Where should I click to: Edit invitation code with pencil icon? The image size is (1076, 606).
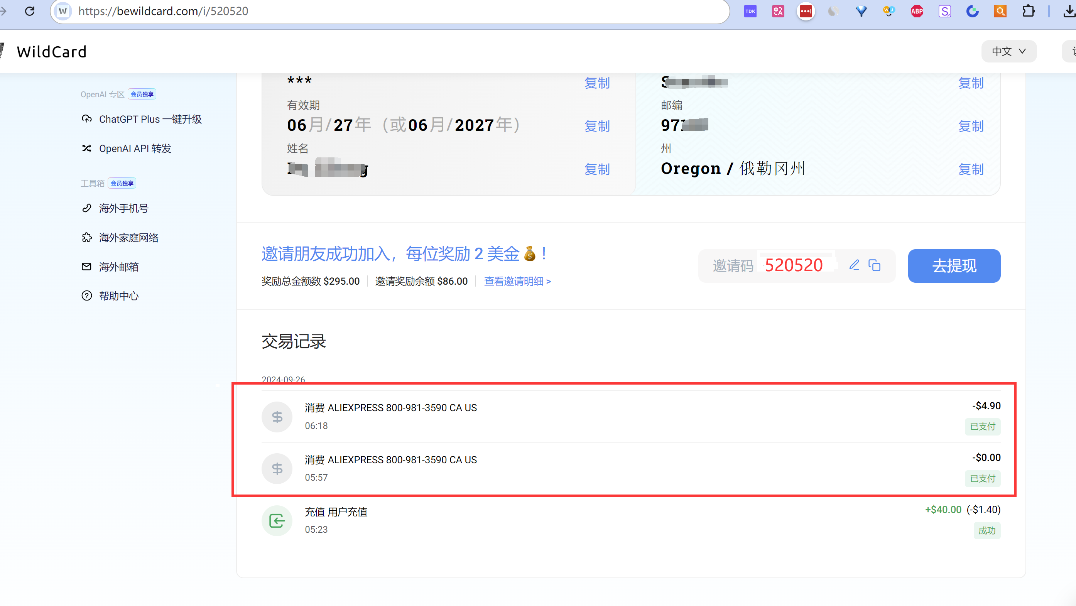pyautogui.click(x=854, y=265)
